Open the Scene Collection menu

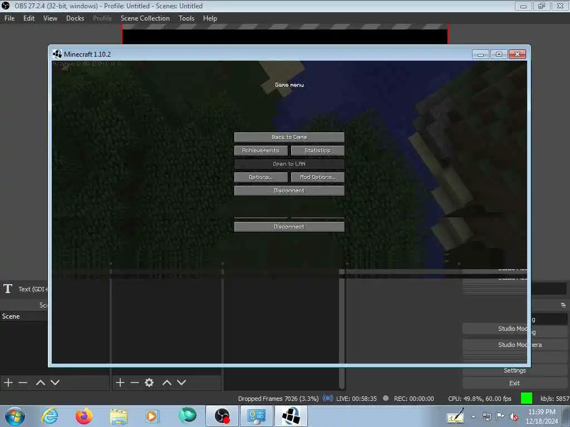tap(145, 18)
